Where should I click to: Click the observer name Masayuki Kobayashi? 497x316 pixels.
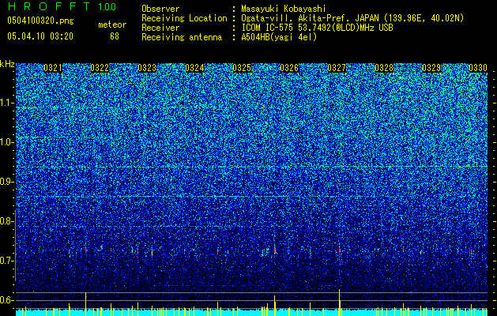pos(284,9)
